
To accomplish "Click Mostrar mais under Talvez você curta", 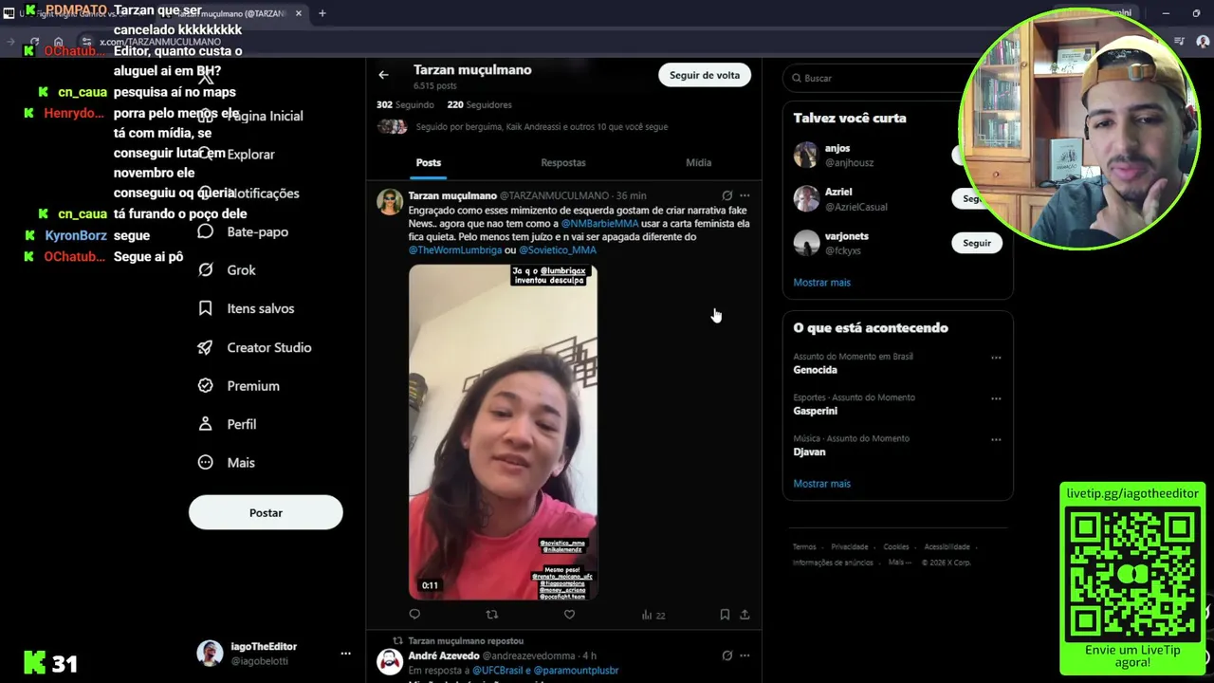I will pos(821,283).
